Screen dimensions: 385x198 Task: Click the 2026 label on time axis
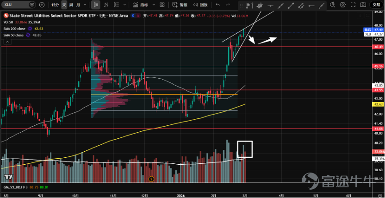point(181,195)
